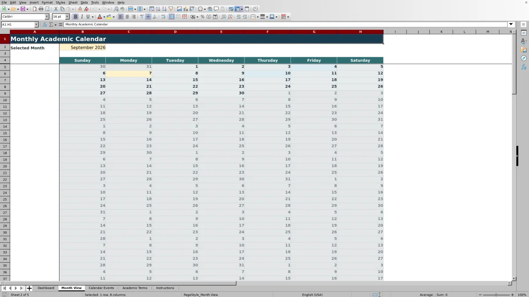This screenshot has height=297, width=529.
Task: Click the Insert Chart icon
Action: point(186,9)
